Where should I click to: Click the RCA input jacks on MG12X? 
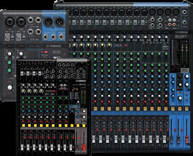point(63,87)
